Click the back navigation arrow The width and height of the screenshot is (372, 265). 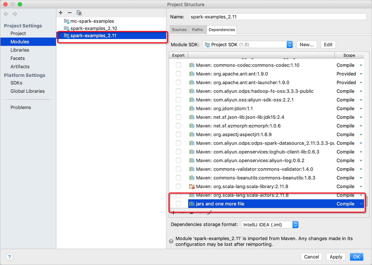[6, 14]
